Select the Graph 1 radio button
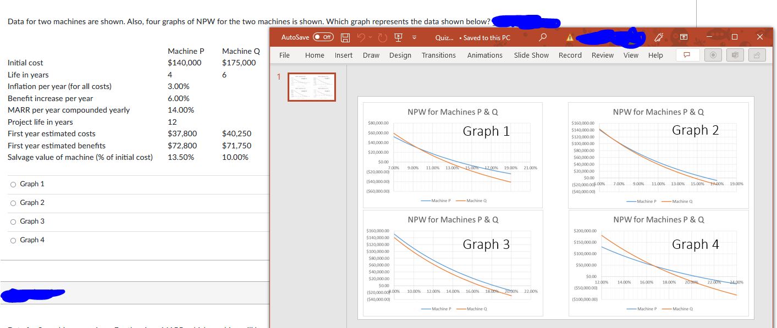777x328 pixels. coord(13,184)
